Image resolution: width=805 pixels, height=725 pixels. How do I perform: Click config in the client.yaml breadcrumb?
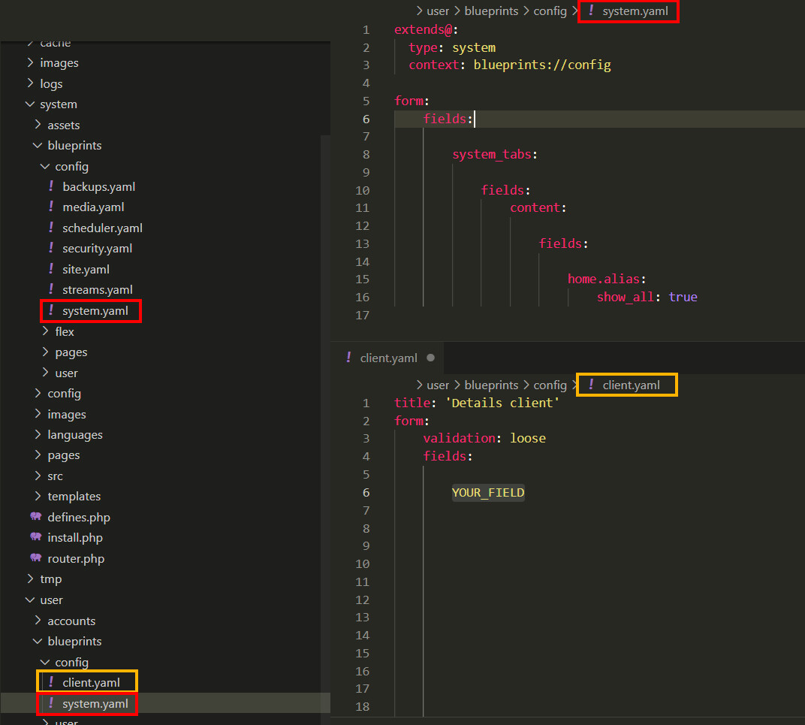[550, 385]
